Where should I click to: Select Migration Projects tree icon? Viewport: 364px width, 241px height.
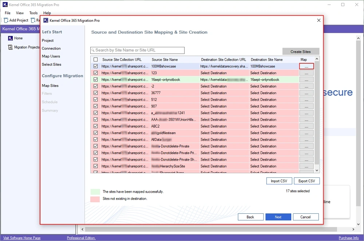pyautogui.click(x=10, y=47)
